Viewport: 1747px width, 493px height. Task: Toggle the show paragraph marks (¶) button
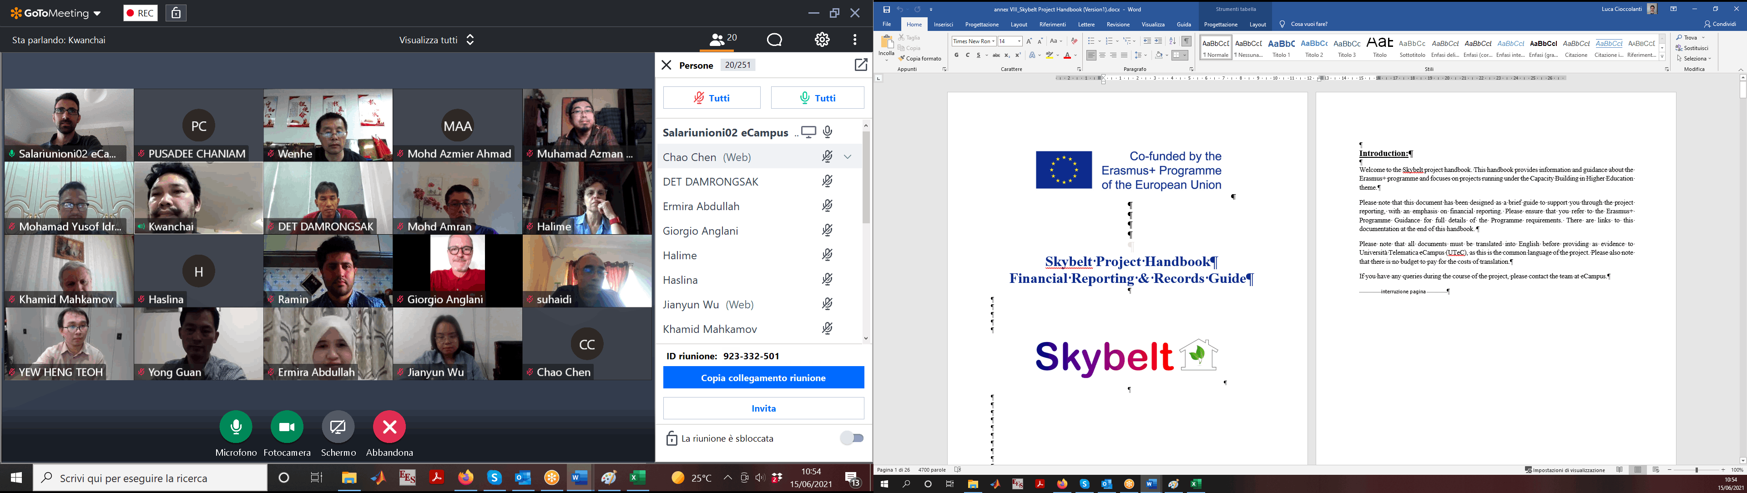tap(1186, 41)
